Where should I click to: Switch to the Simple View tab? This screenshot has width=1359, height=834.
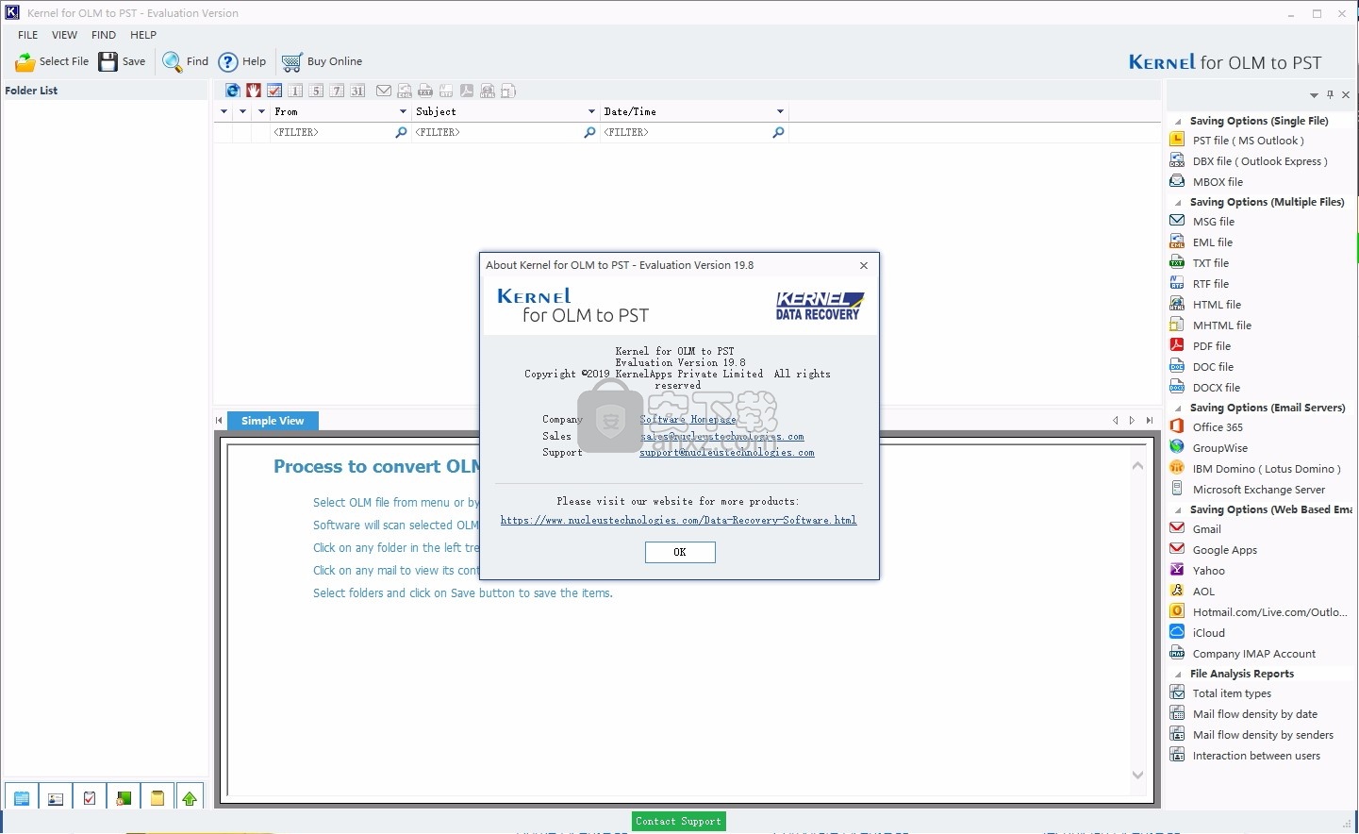click(273, 421)
